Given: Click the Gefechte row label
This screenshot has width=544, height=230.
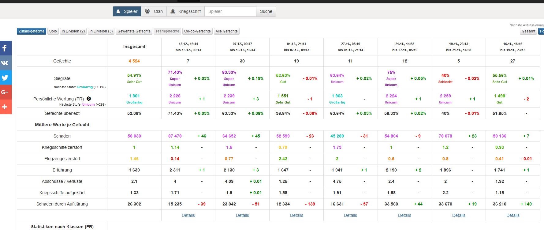Looking at the screenshot, I should tap(62, 61).
